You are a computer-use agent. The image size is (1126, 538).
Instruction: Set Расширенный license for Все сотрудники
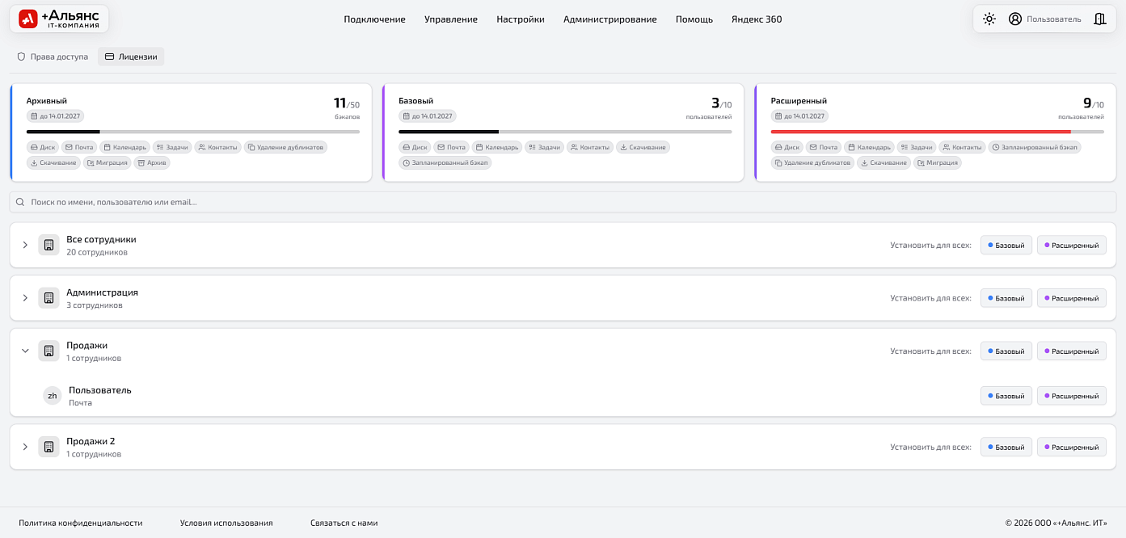coord(1072,245)
